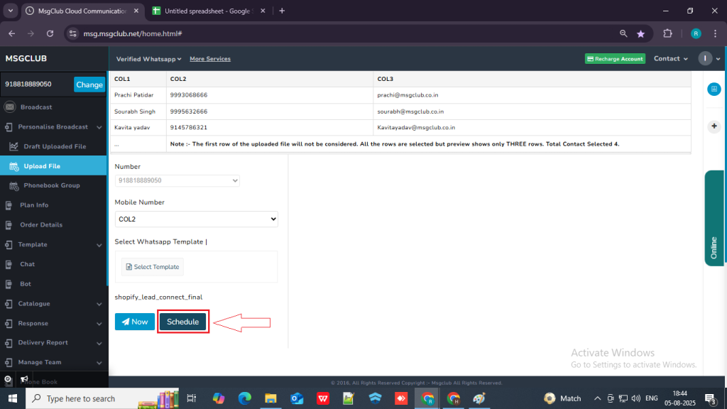Open Draft Uploaded File in the sidebar
The height and width of the screenshot is (409, 727).
click(54, 146)
